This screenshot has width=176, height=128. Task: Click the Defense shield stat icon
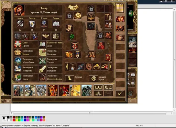tap(32, 24)
